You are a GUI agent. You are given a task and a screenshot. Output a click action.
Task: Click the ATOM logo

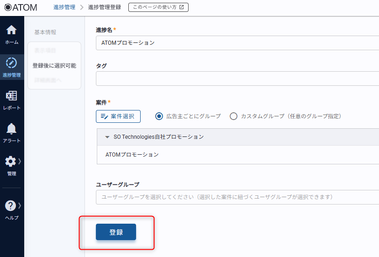tap(21, 7)
